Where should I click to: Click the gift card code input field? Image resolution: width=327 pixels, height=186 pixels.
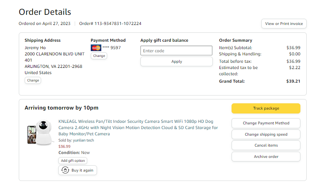(176, 51)
